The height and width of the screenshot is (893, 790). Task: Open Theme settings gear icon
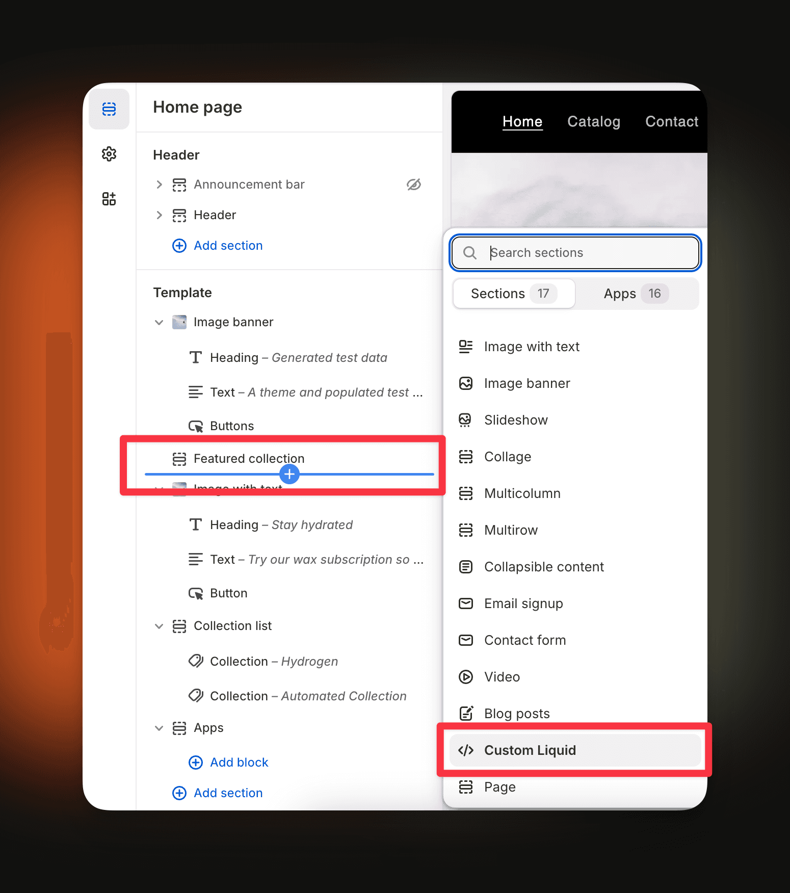[x=109, y=154]
